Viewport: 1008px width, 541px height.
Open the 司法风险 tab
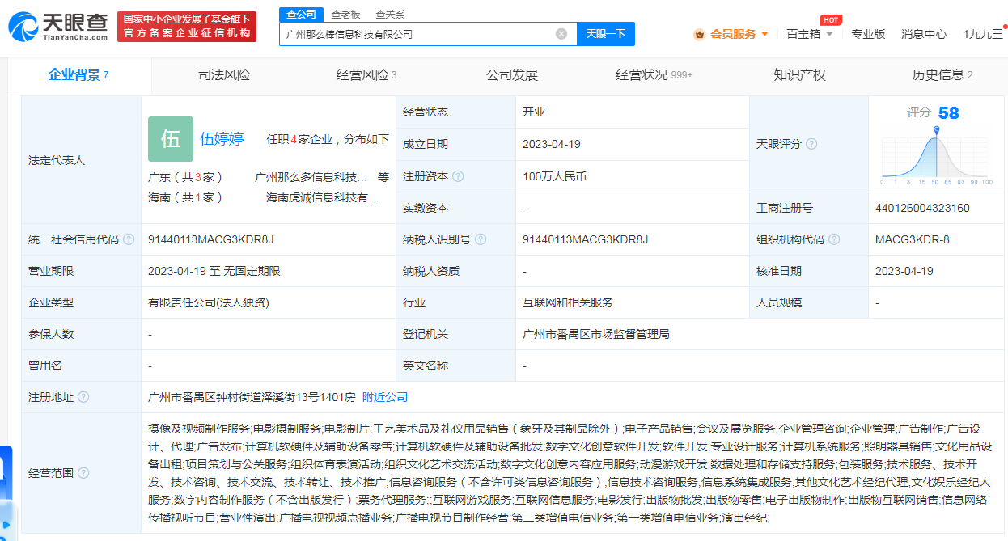coord(224,75)
